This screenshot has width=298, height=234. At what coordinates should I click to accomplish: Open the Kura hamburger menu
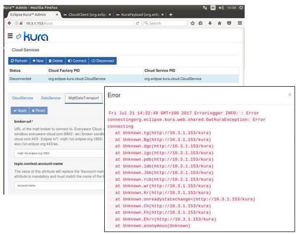coord(10,35)
